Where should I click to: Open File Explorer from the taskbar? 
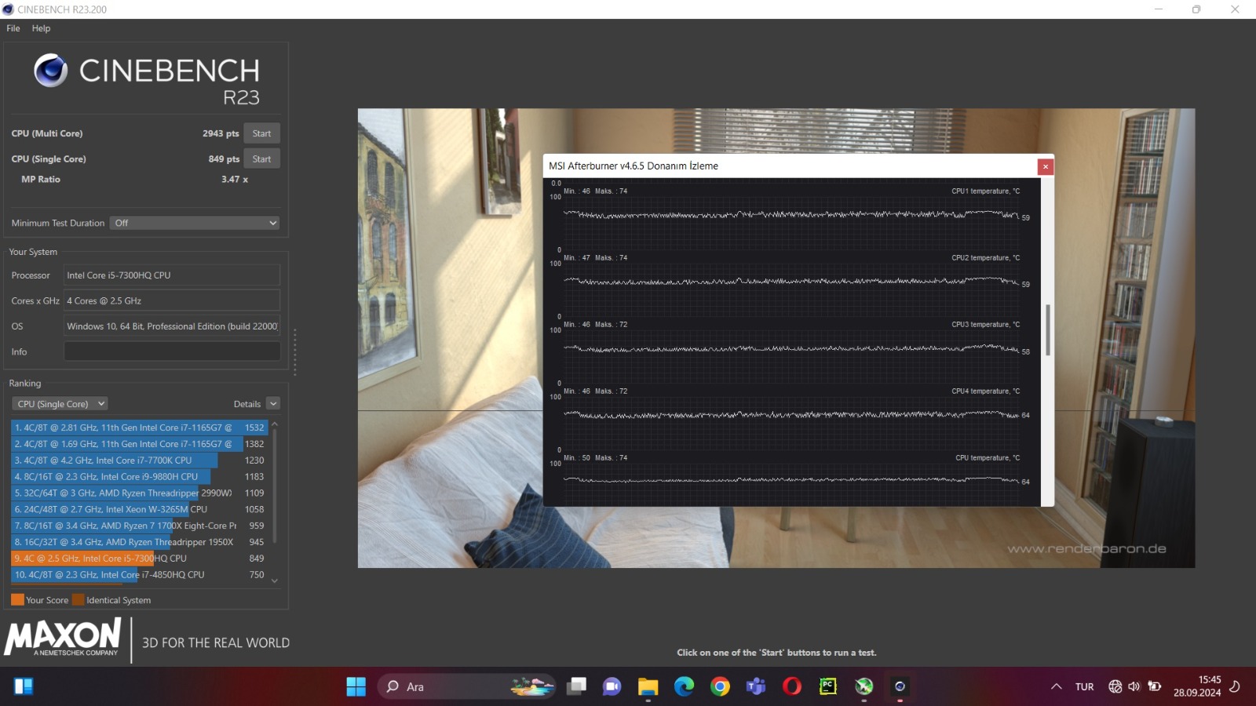click(648, 686)
